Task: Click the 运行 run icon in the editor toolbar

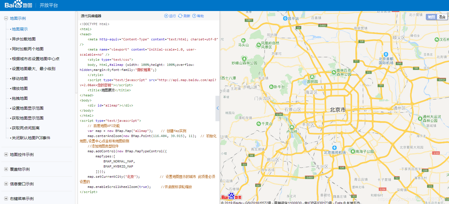Action: pyautogui.click(x=166, y=16)
